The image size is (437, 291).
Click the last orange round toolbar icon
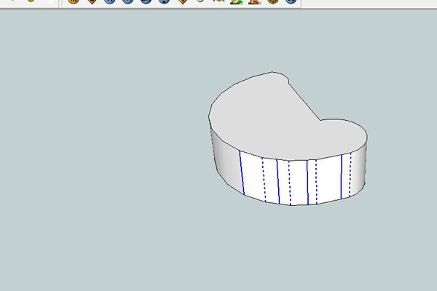[273, 2]
